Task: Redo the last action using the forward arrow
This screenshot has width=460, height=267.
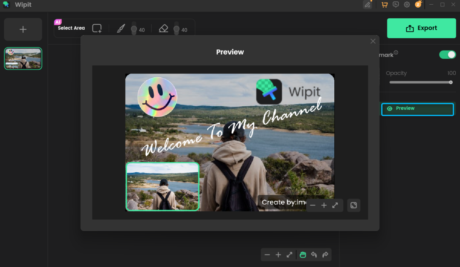Action: coord(325,255)
